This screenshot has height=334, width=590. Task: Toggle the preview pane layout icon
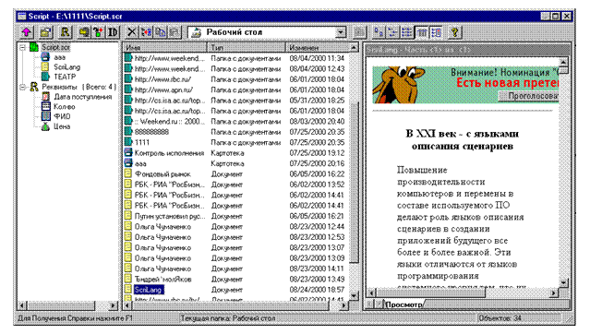[x=436, y=32]
